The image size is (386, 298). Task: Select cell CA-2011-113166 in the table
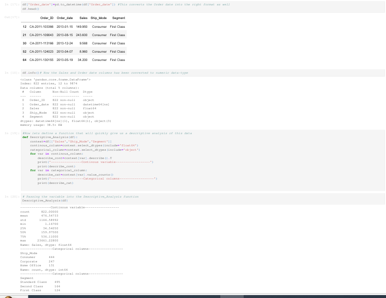tap(41, 43)
